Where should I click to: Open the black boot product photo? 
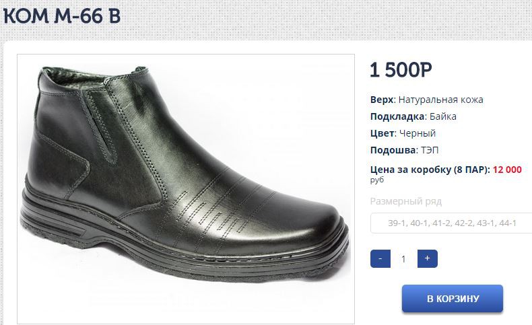(x=186, y=189)
